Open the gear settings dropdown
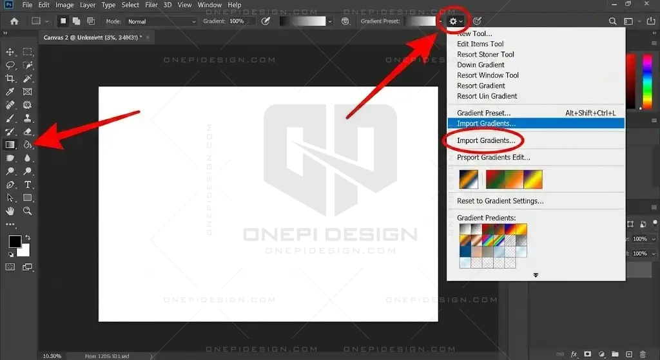 (x=456, y=21)
